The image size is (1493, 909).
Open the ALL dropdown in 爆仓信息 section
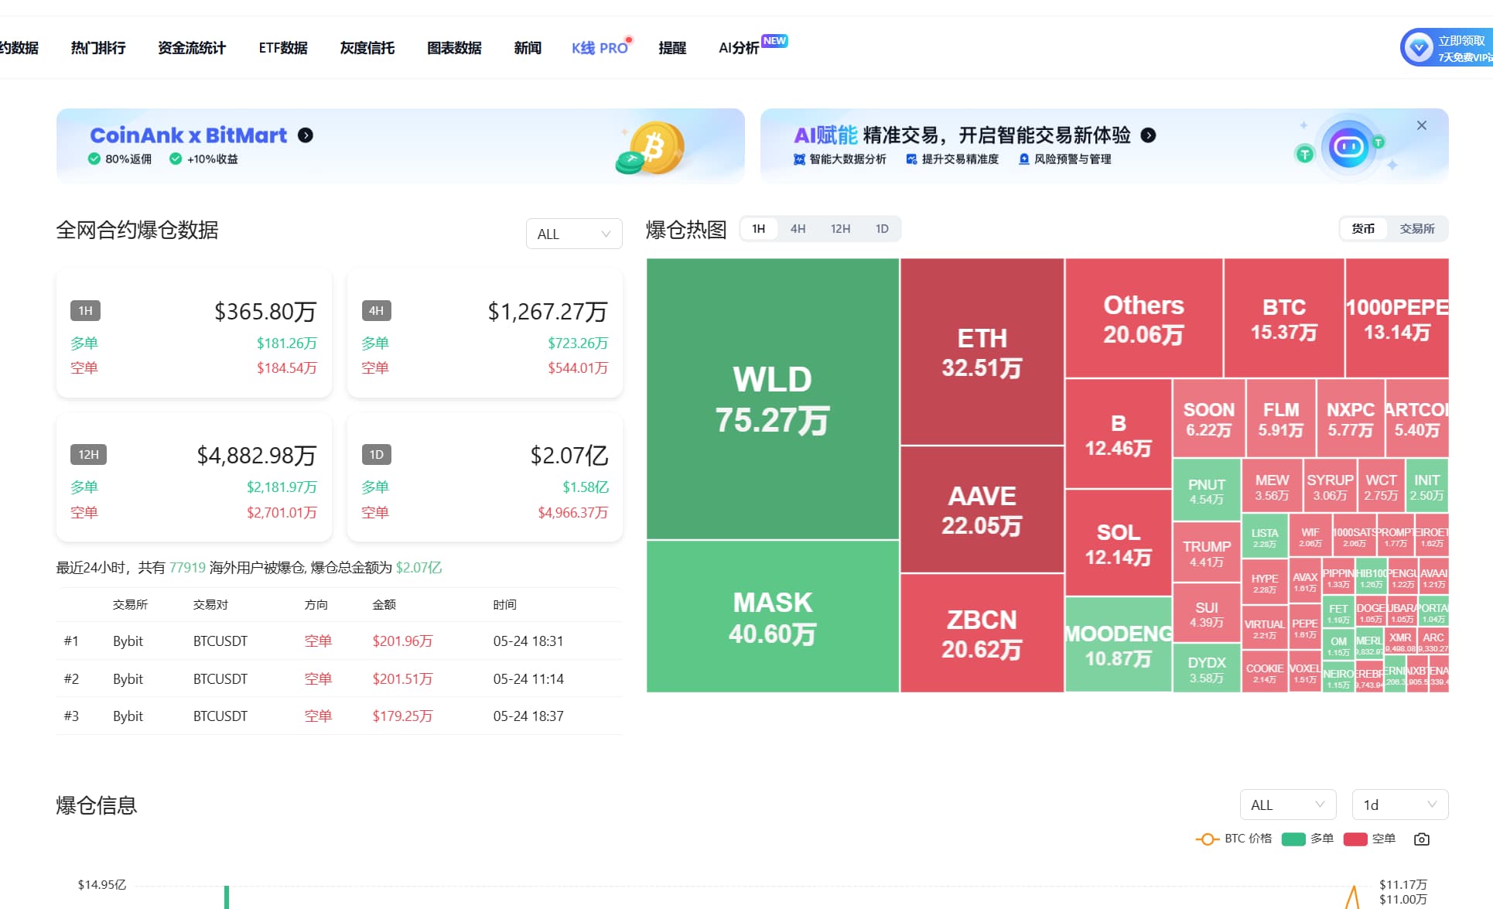[1286, 805]
